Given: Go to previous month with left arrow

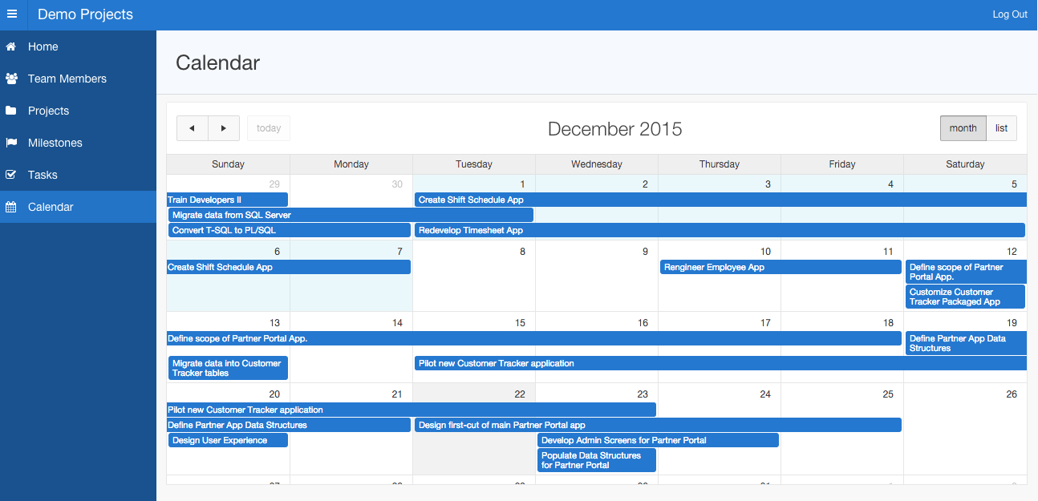Looking at the screenshot, I should tap(192, 128).
